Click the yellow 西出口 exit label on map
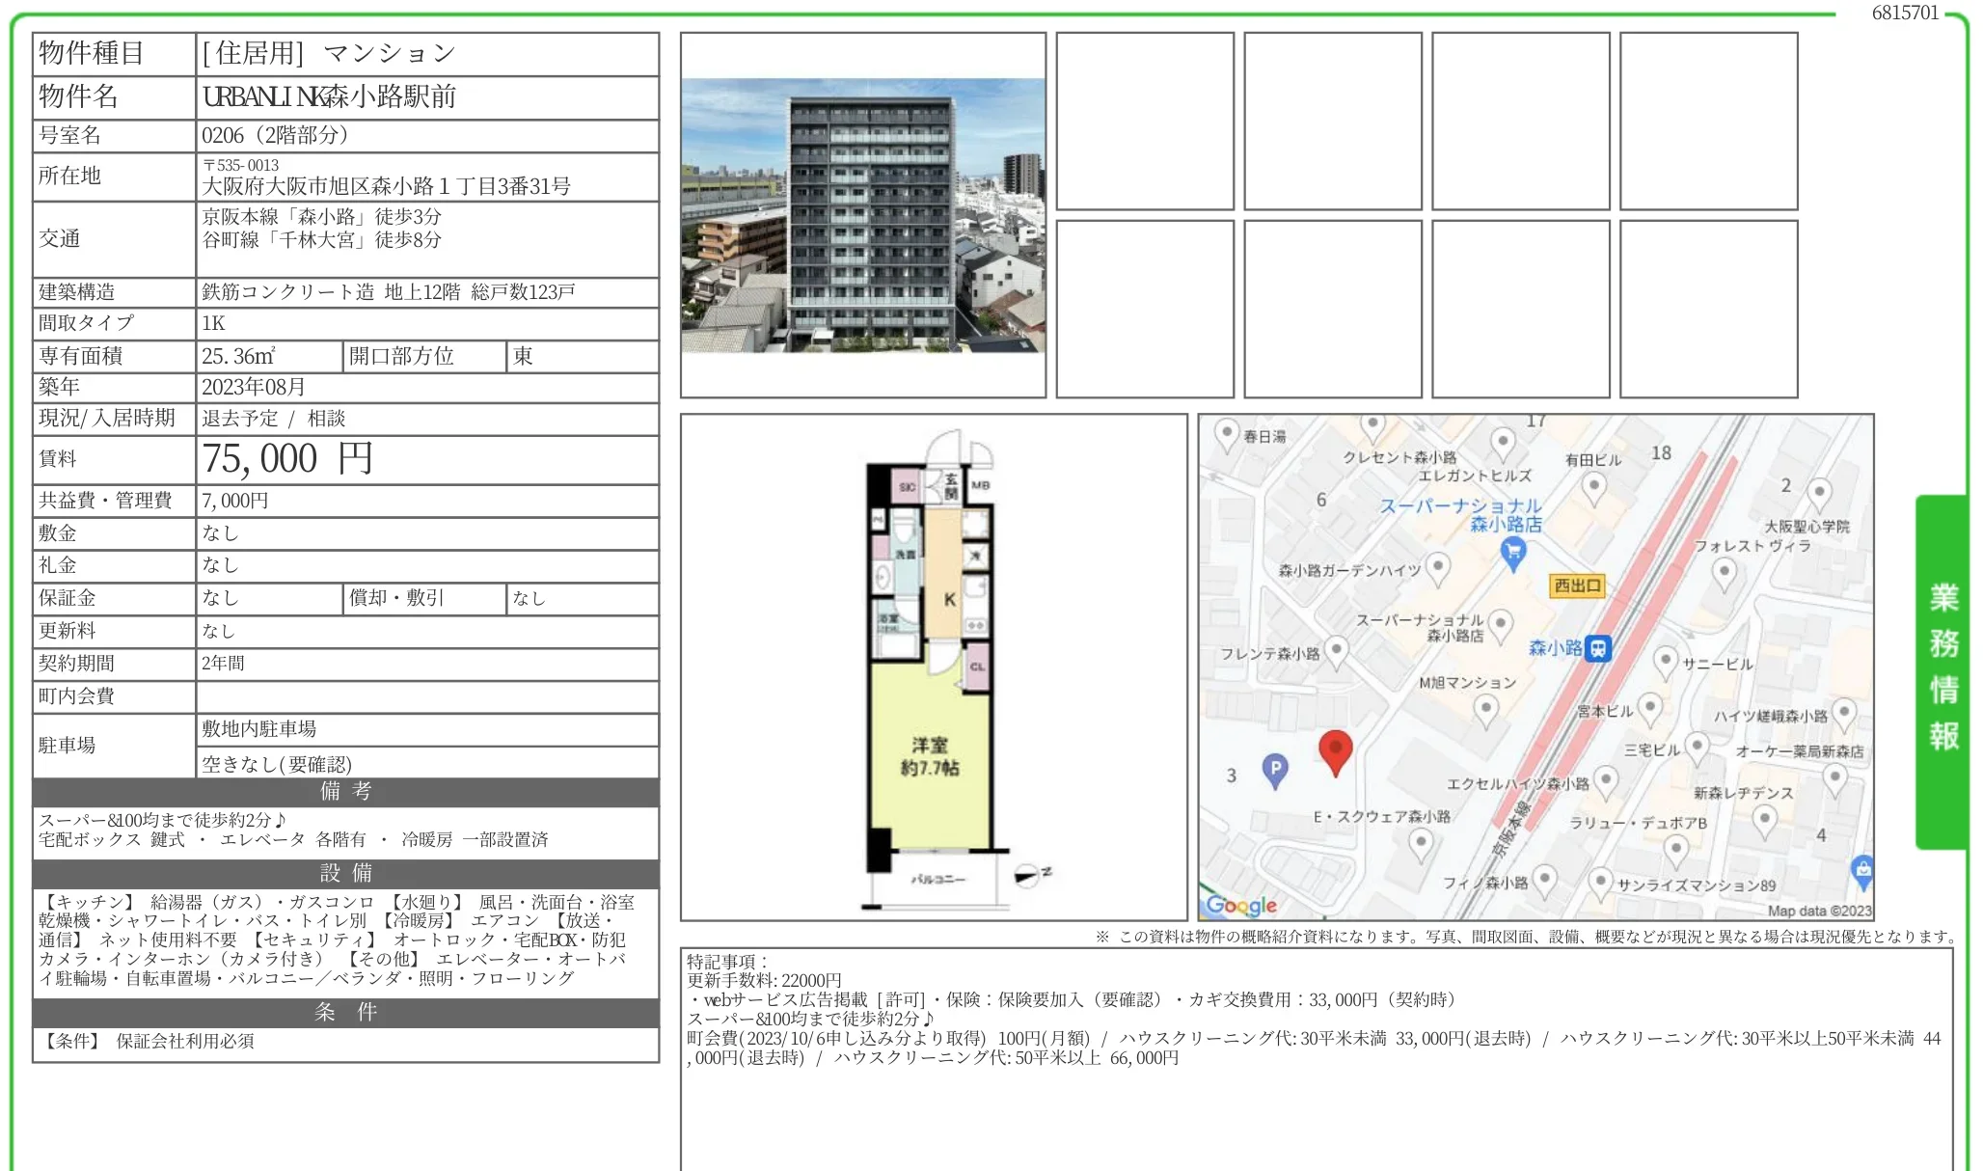 1577,585
